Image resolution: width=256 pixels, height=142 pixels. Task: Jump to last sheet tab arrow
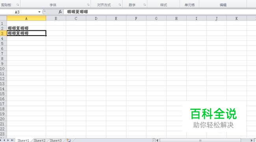(x=12, y=140)
